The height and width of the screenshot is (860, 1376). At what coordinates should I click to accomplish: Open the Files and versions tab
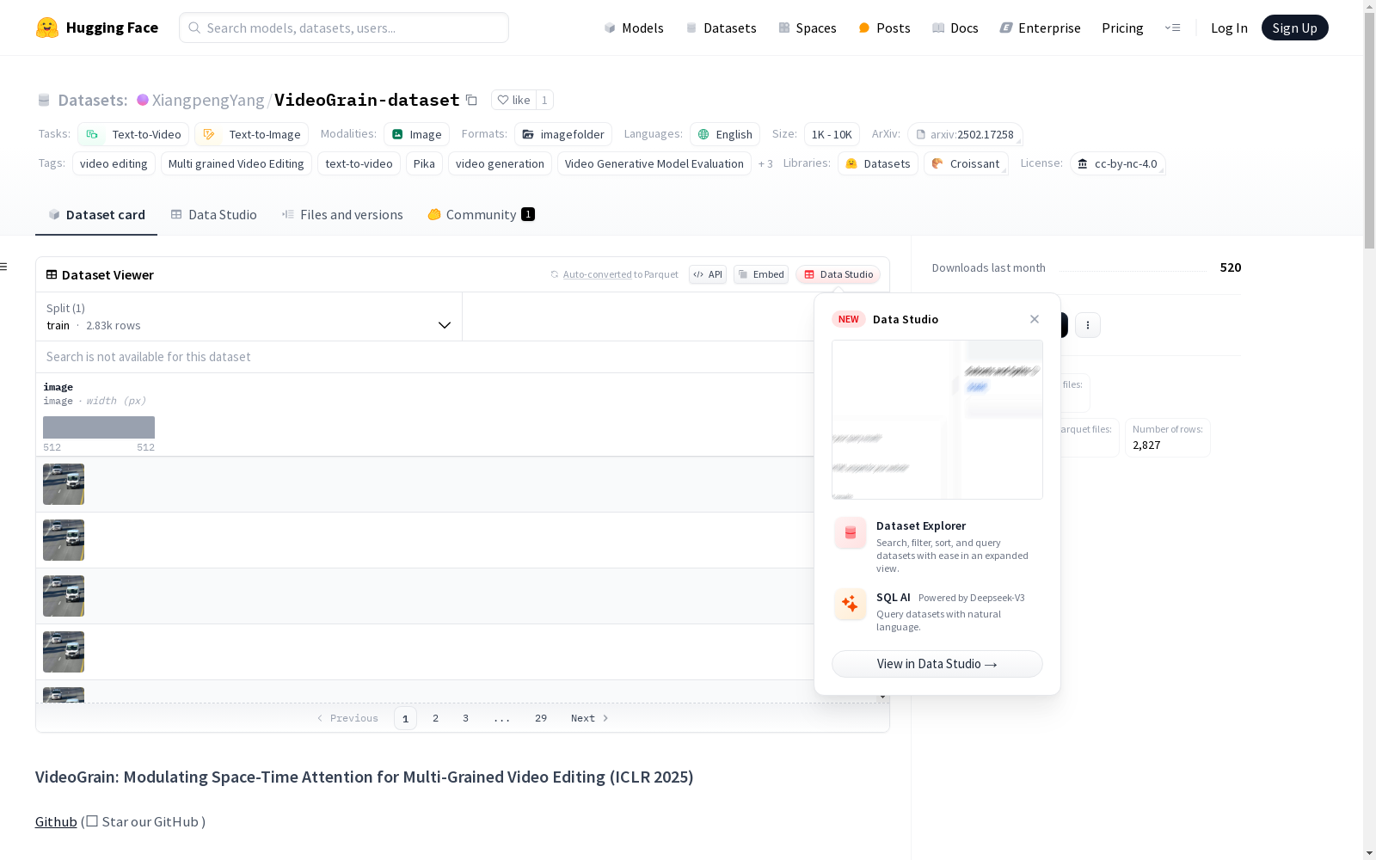(342, 215)
